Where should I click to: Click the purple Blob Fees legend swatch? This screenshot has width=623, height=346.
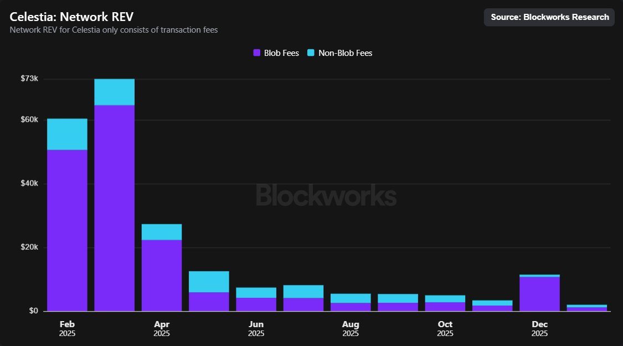pos(256,53)
